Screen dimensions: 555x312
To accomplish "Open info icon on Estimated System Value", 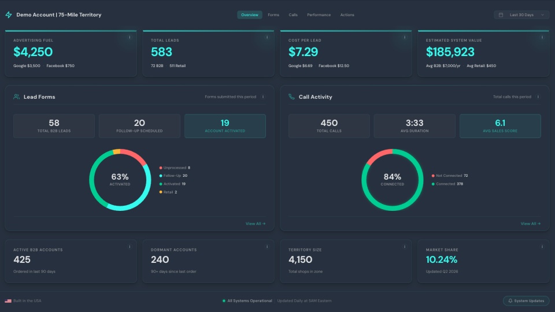I will pyautogui.click(x=542, y=37).
